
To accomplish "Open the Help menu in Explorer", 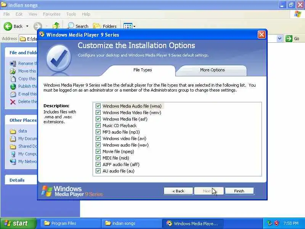I will coord(86,14).
